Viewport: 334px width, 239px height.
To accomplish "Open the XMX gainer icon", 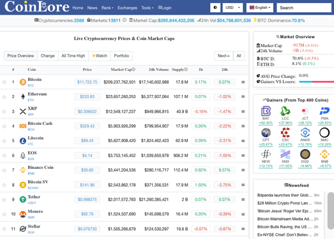I will point(285,154).
